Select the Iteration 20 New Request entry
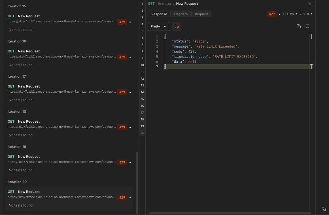 click(29, 192)
